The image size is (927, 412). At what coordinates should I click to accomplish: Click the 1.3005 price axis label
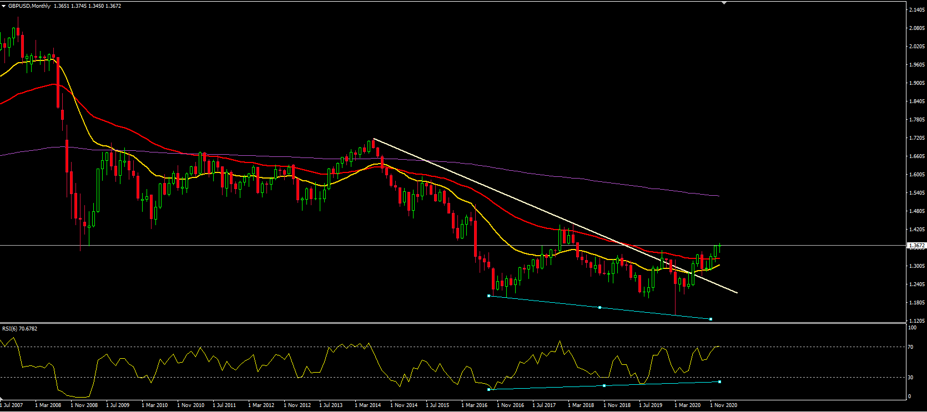point(917,266)
